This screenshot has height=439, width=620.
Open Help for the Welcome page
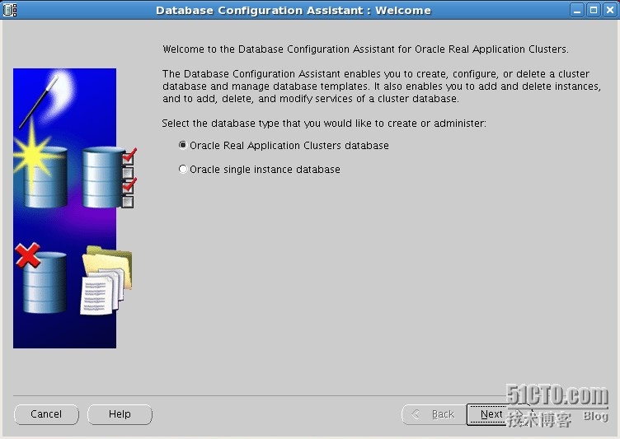[120, 414]
